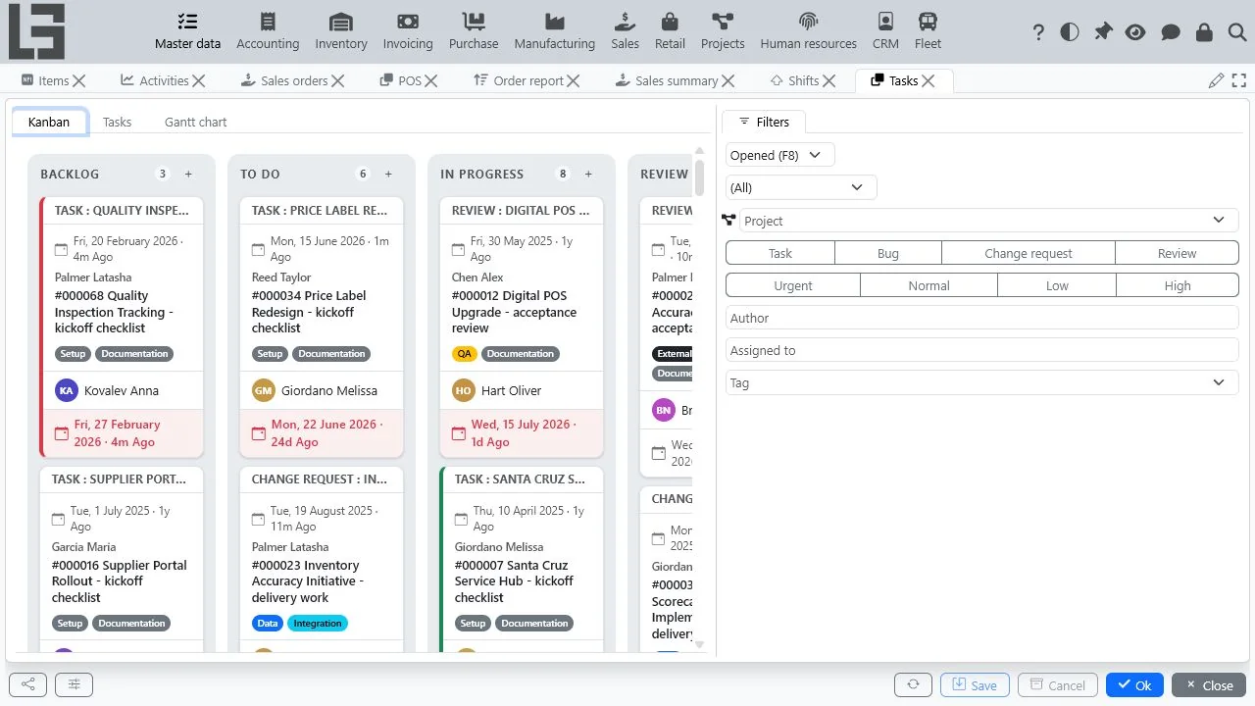The height and width of the screenshot is (706, 1255).
Task: Close the Sales orders tab
Action: tap(338, 80)
